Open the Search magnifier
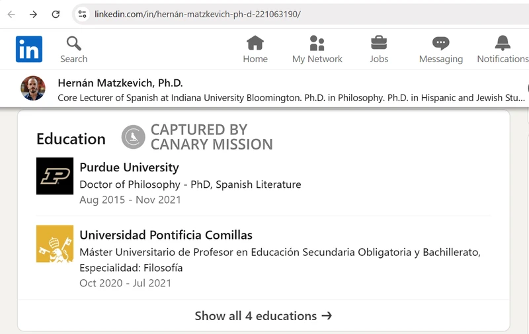Image resolution: width=529 pixels, height=334 pixels. pos(74,50)
